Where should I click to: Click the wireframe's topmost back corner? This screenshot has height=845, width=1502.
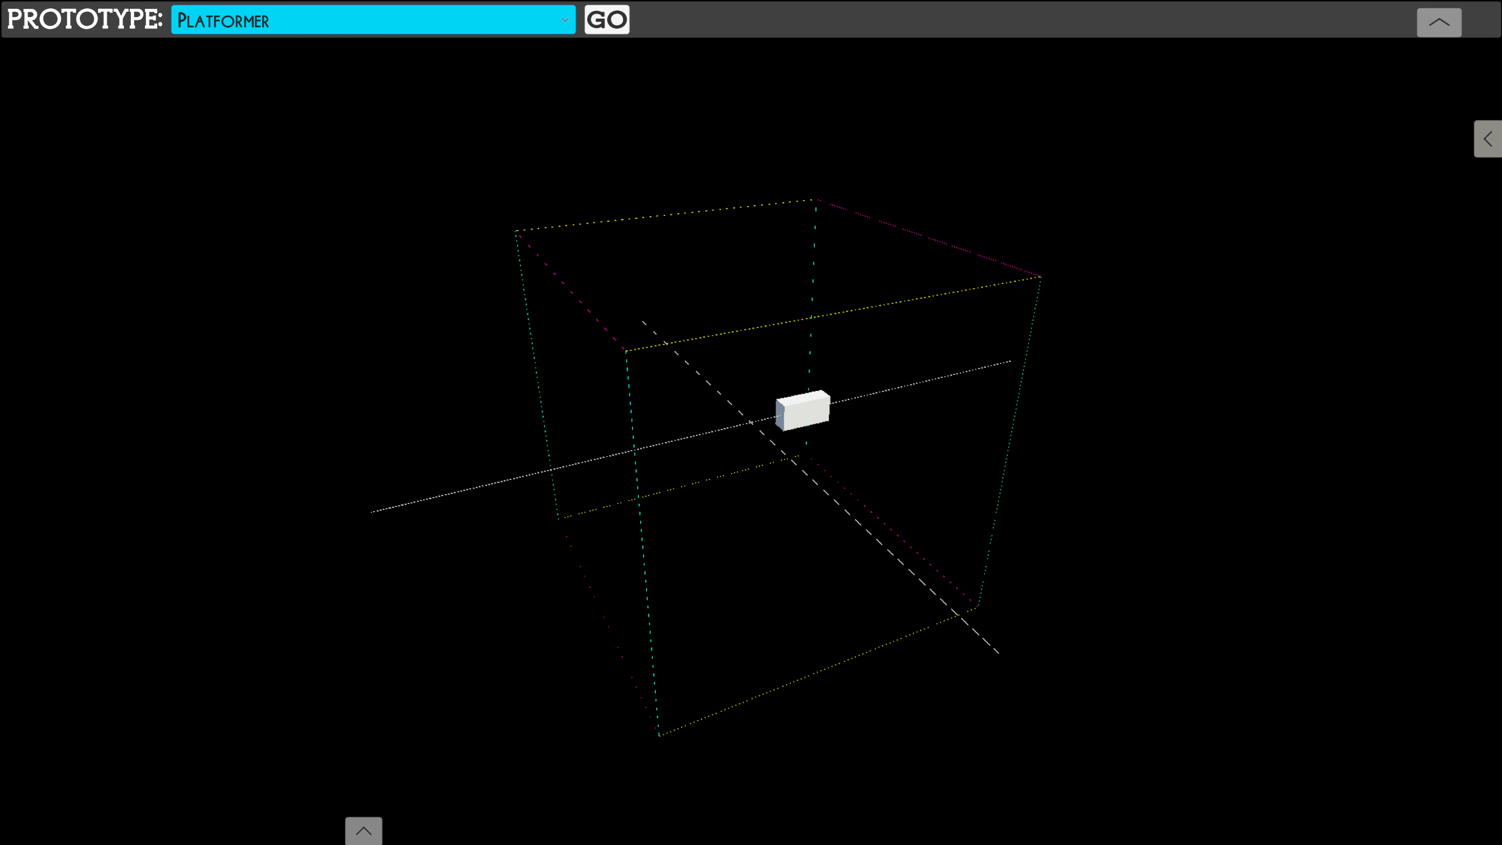816,200
